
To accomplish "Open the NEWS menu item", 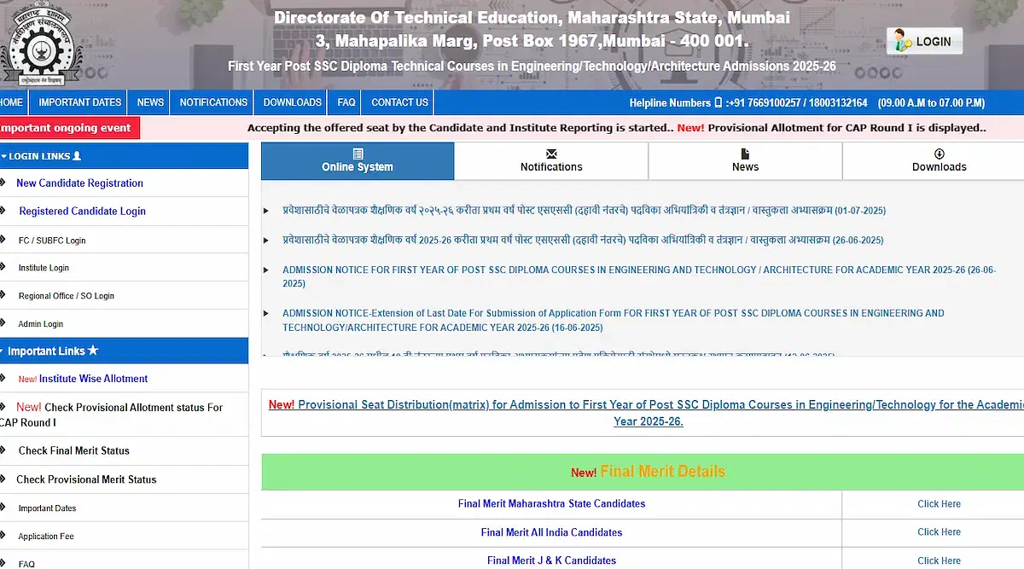I will 150,102.
